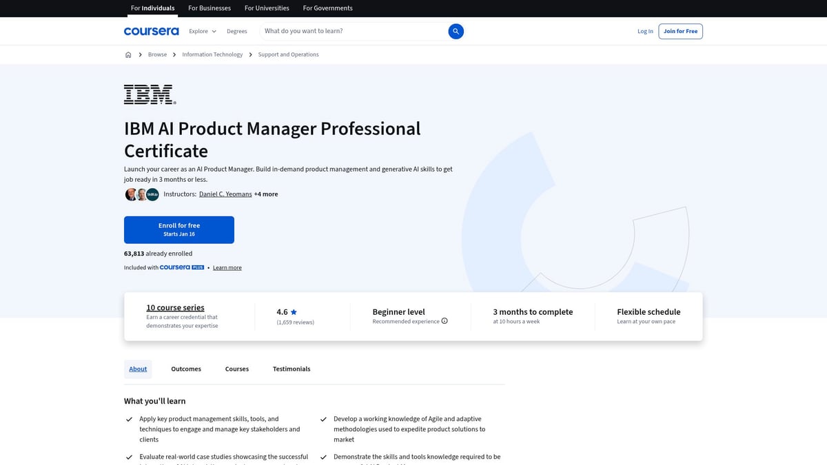Screen dimensions: 827x465
Task: Switch to the Testimonials tab
Action: (x=292, y=369)
